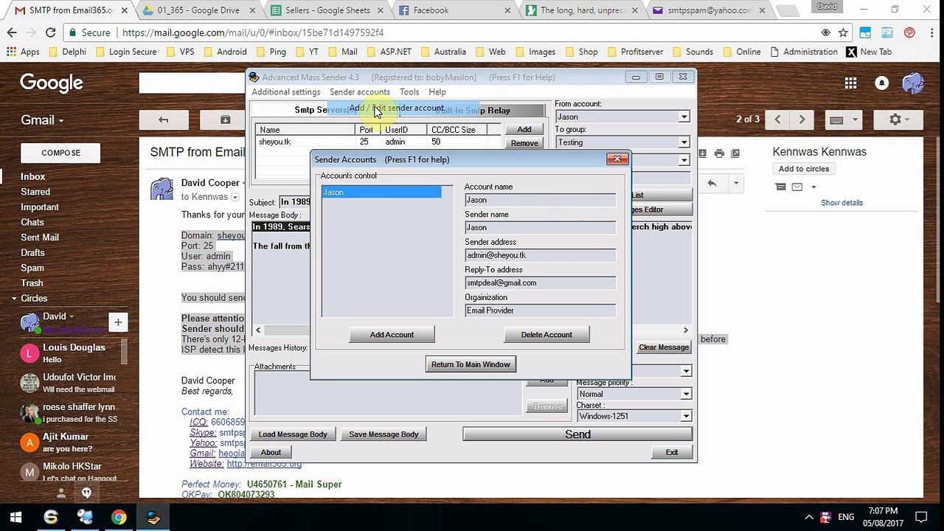This screenshot has height=531, width=944.
Task: Open the Help menu in Mass Sender
Action: [x=437, y=92]
